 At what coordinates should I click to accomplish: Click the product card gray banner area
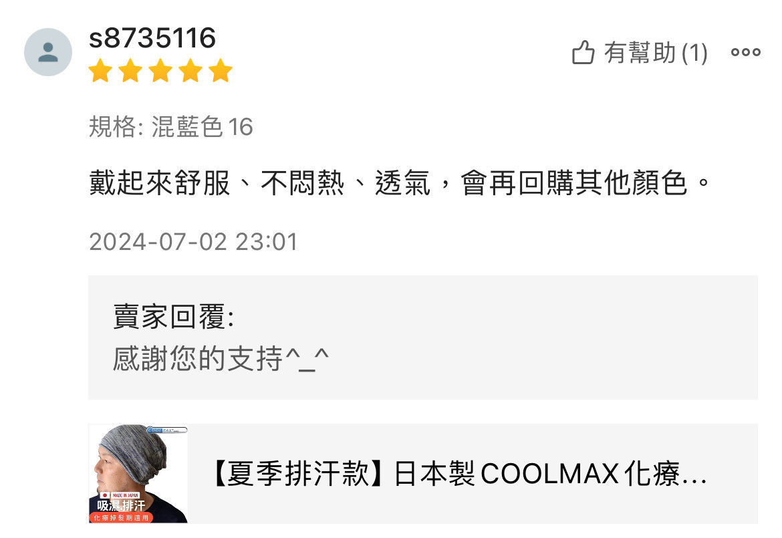pyautogui.click(x=423, y=474)
